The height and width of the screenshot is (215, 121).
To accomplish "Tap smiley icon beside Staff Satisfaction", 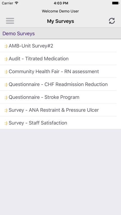I will pyautogui.click(x=6, y=123).
